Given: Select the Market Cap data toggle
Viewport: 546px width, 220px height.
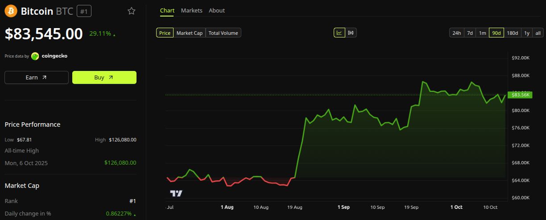Looking at the screenshot, I should pyautogui.click(x=190, y=33).
